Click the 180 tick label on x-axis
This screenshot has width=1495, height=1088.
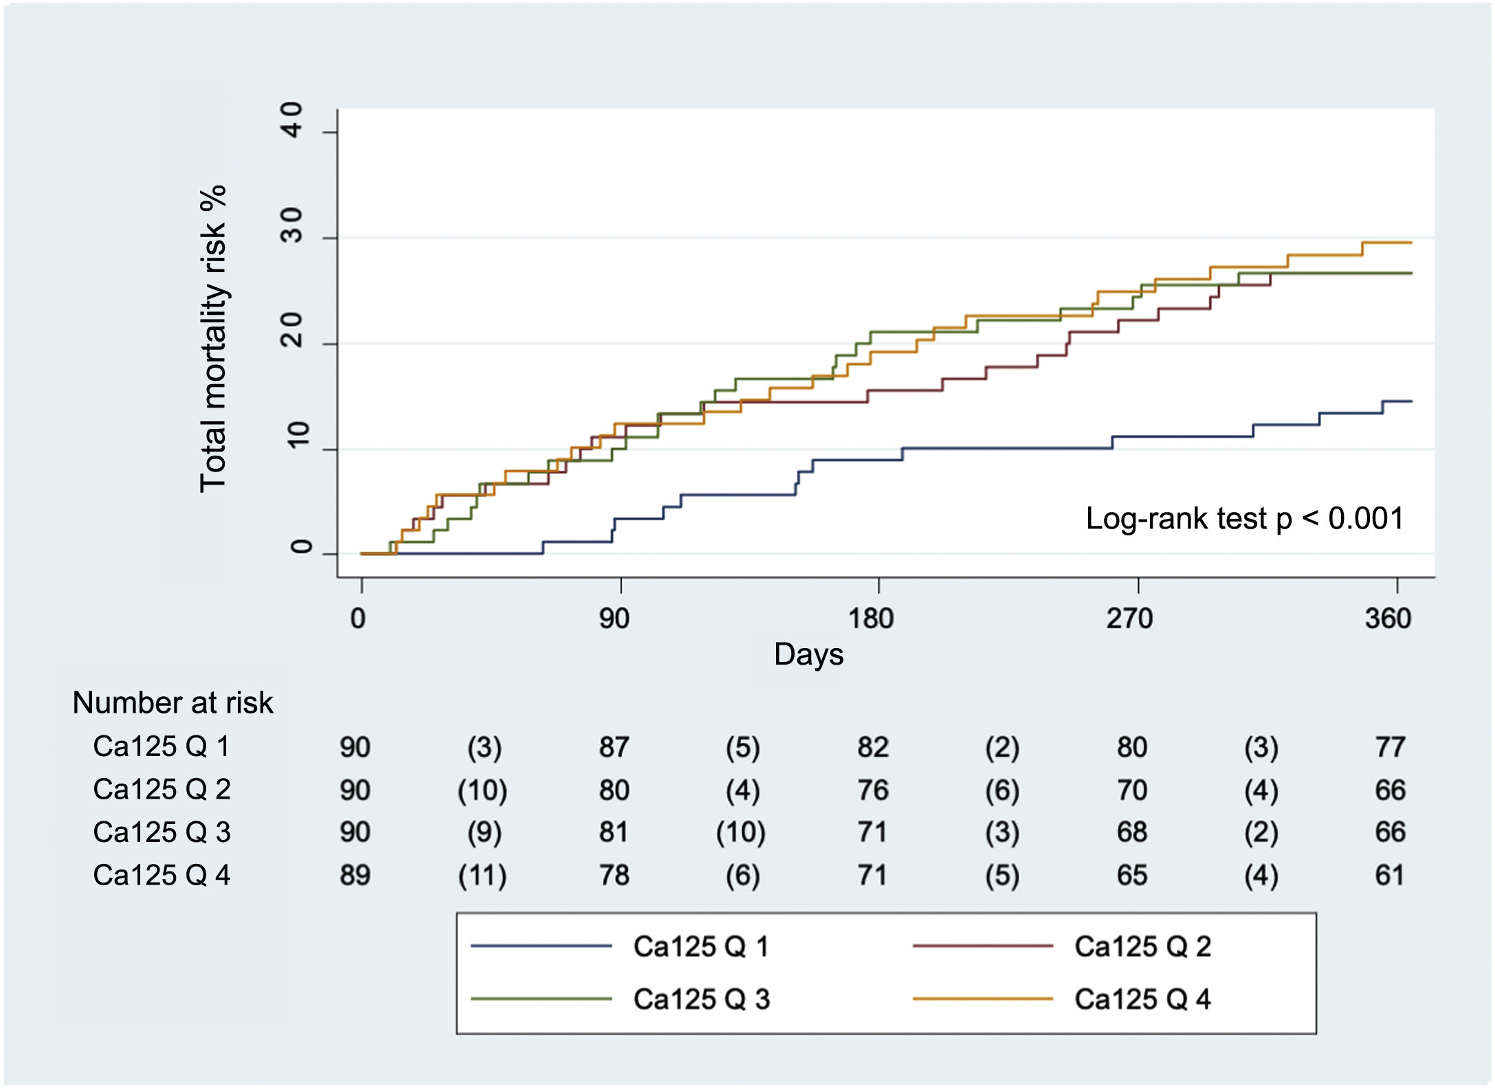pyautogui.click(x=870, y=619)
